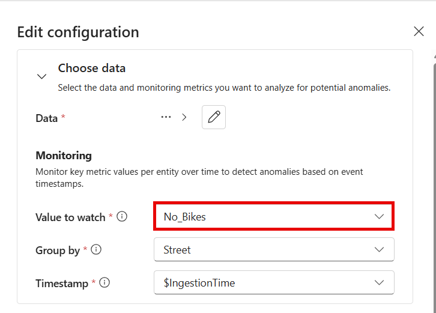Click the Group by label

click(x=58, y=251)
